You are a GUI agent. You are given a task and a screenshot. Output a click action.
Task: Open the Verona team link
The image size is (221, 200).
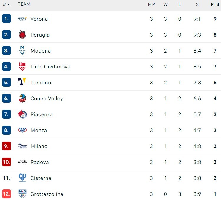click(x=39, y=19)
